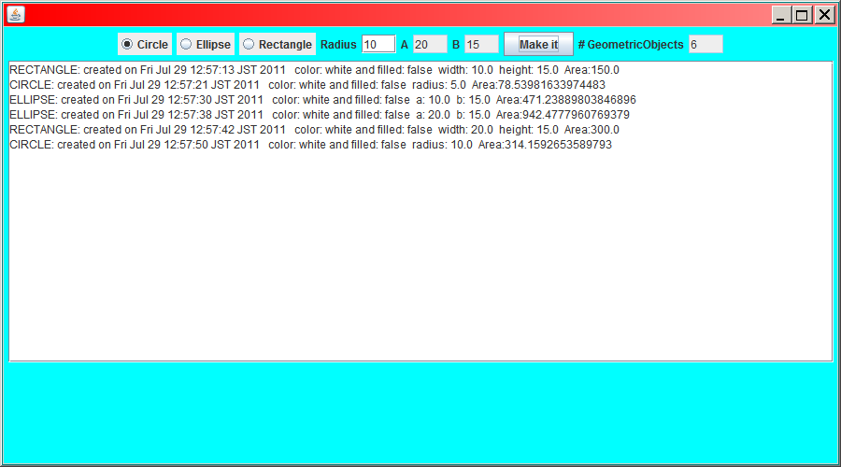Click the Radius input field
This screenshot has height=467, width=841.
378,45
